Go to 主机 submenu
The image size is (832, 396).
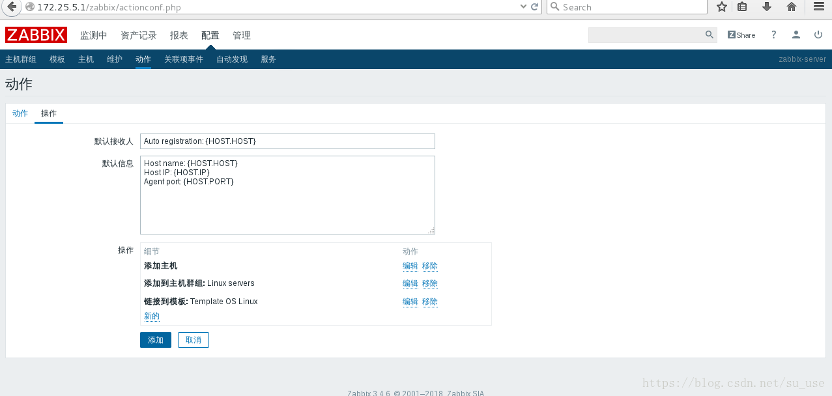click(86, 59)
